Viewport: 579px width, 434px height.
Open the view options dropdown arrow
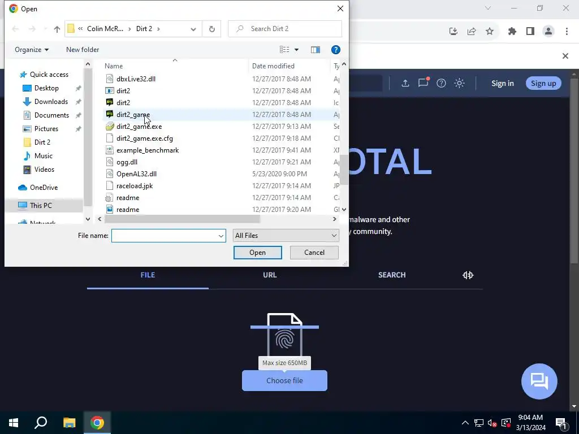click(x=296, y=50)
